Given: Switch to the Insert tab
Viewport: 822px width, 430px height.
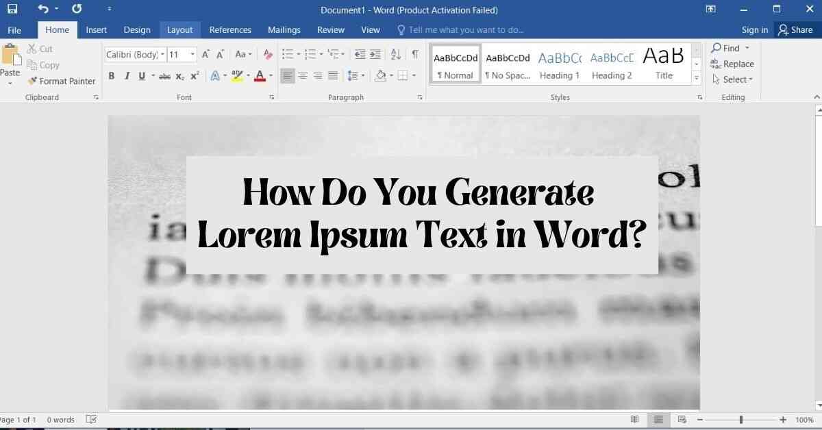Looking at the screenshot, I should click(96, 30).
